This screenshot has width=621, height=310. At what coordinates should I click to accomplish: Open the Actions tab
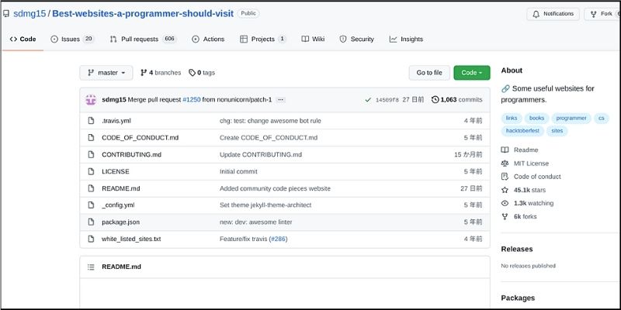208,40
